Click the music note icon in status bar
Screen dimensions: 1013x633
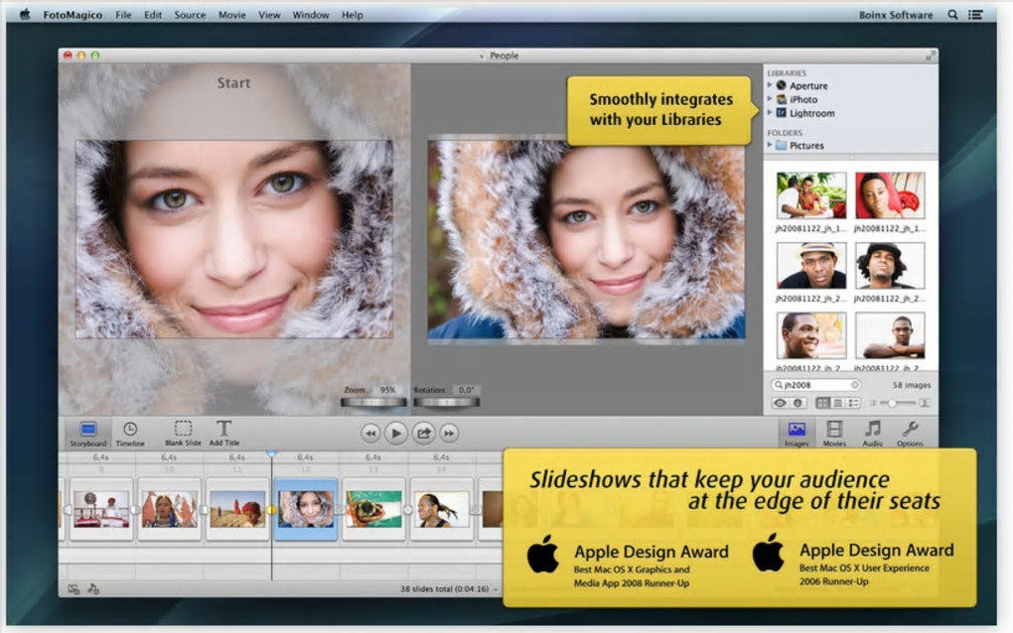coord(93,588)
